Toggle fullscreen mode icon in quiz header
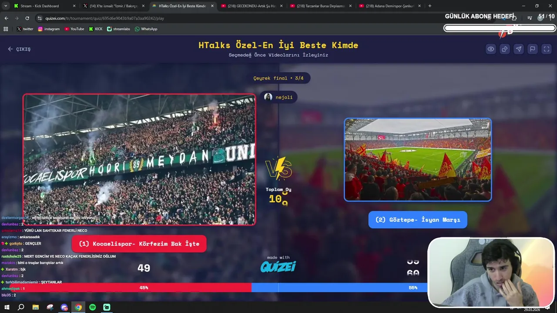The height and width of the screenshot is (313, 557). tap(547, 49)
